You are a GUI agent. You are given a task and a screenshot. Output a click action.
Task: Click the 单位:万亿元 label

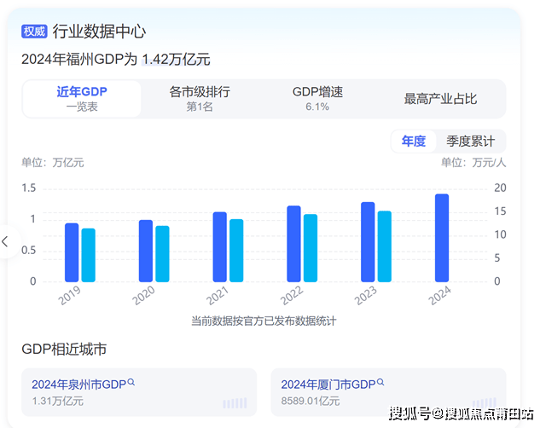click(x=53, y=163)
